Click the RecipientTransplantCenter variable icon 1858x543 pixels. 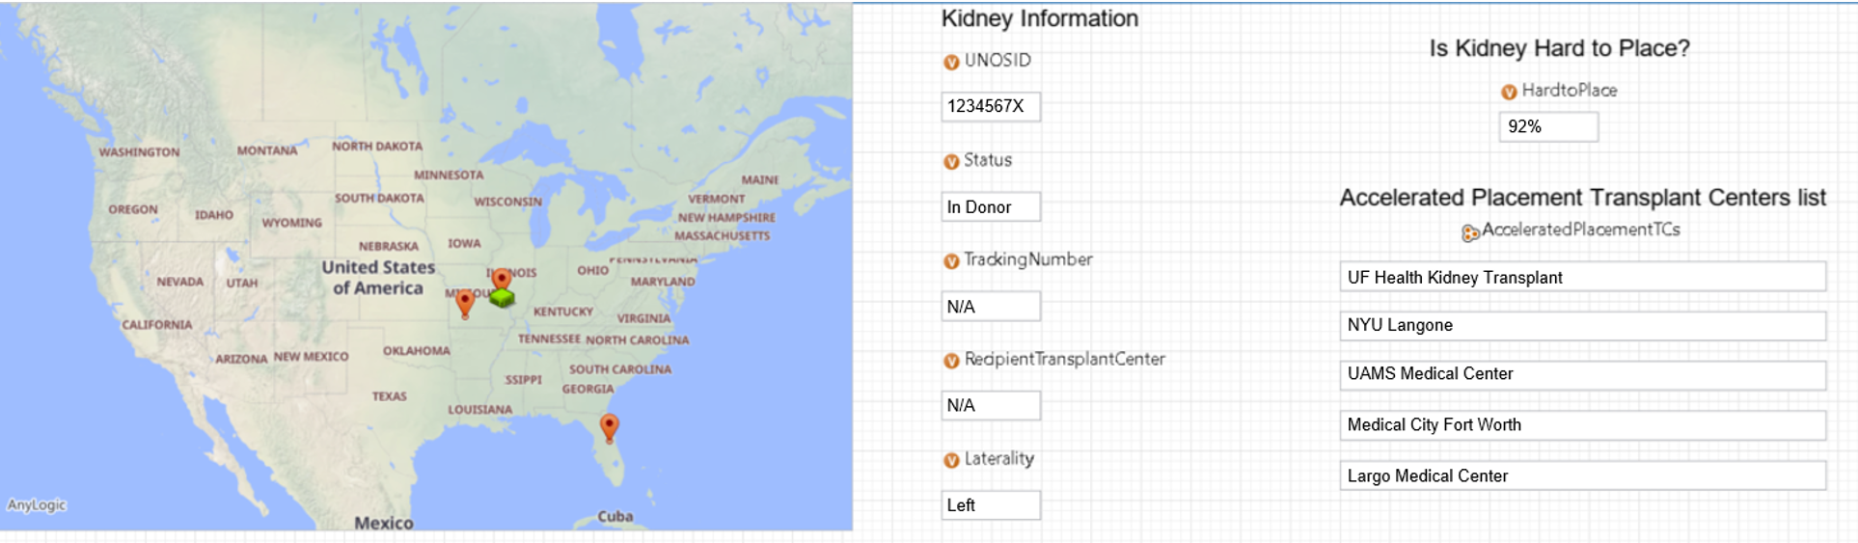point(951,361)
